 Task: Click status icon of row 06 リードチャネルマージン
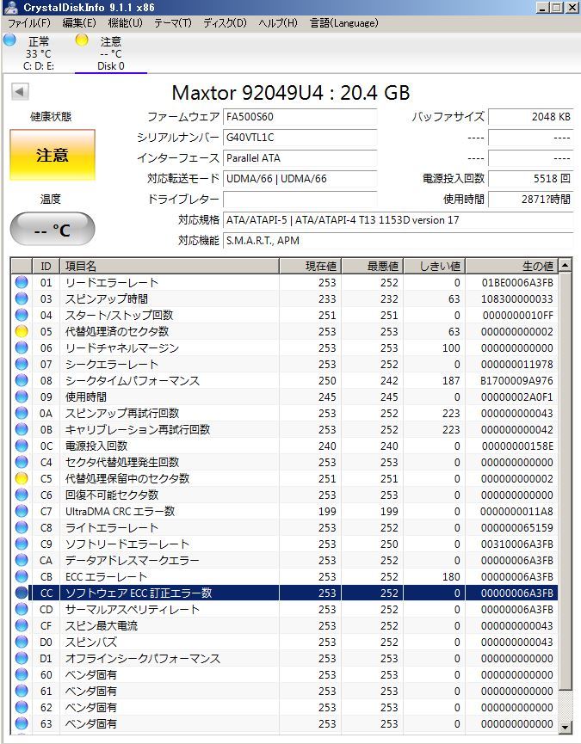22,347
